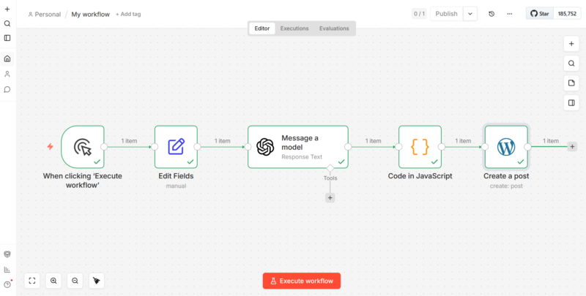Image resolution: width=586 pixels, height=296 pixels.
Task: Open the search nodes magnifier on canvas
Action: tap(571, 63)
